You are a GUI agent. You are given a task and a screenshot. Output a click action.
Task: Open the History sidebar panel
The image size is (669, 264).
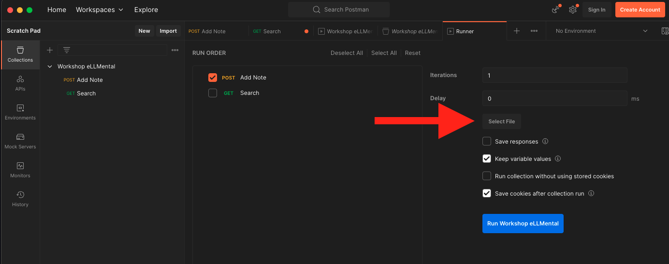(x=20, y=199)
